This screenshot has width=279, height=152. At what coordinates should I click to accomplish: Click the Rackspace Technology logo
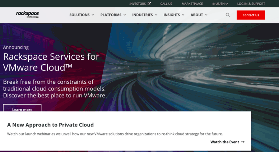click(x=27, y=15)
